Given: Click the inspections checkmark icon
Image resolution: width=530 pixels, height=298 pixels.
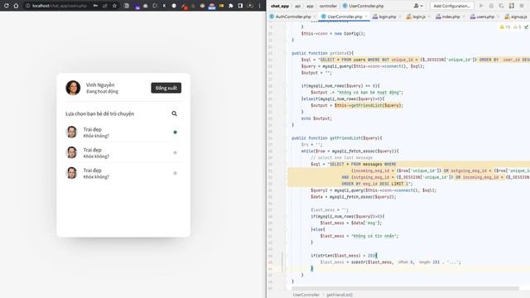Looking at the screenshot, I should (x=526, y=27).
